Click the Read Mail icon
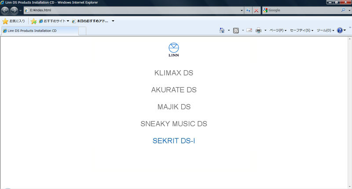The width and height of the screenshot is (352, 189). point(249,30)
